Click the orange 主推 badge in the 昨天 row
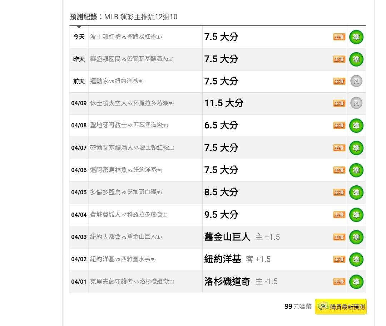 tap(339, 59)
